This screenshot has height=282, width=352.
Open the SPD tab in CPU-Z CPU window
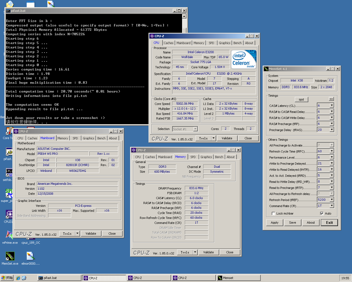click(211, 43)
